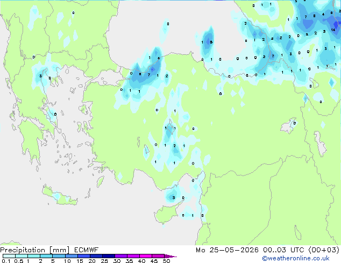Click the legend scale value '0.5'
Viewport: 341px width, 263px height.
tap(19, 261)
